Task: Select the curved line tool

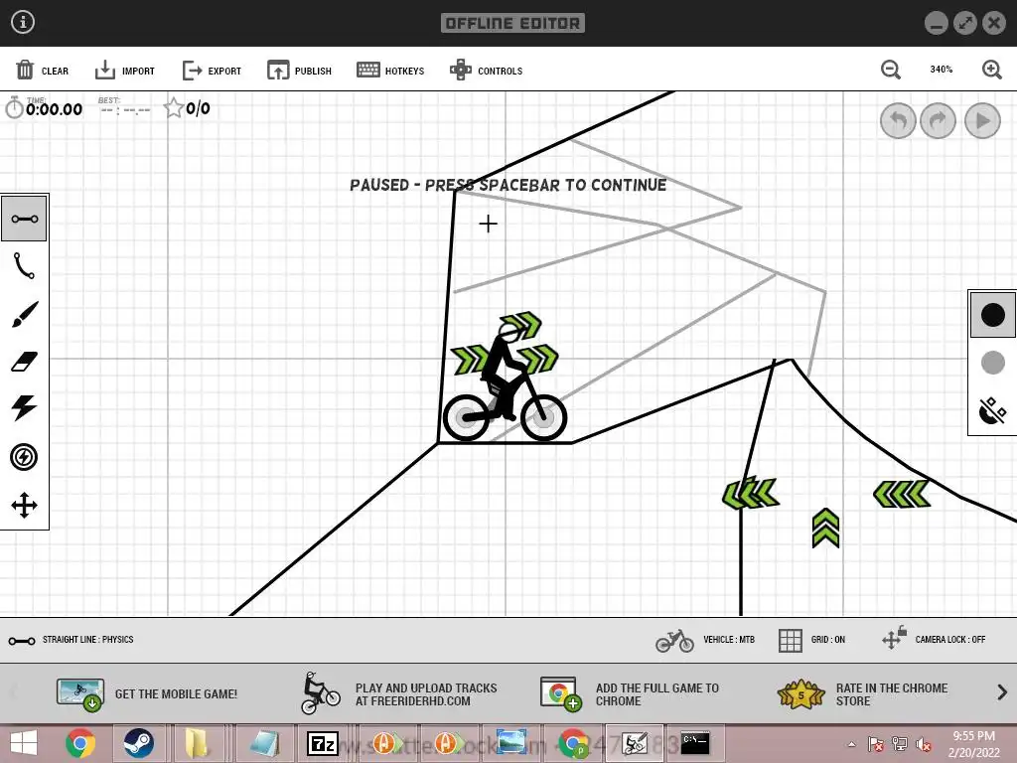Action: point(24,265)
